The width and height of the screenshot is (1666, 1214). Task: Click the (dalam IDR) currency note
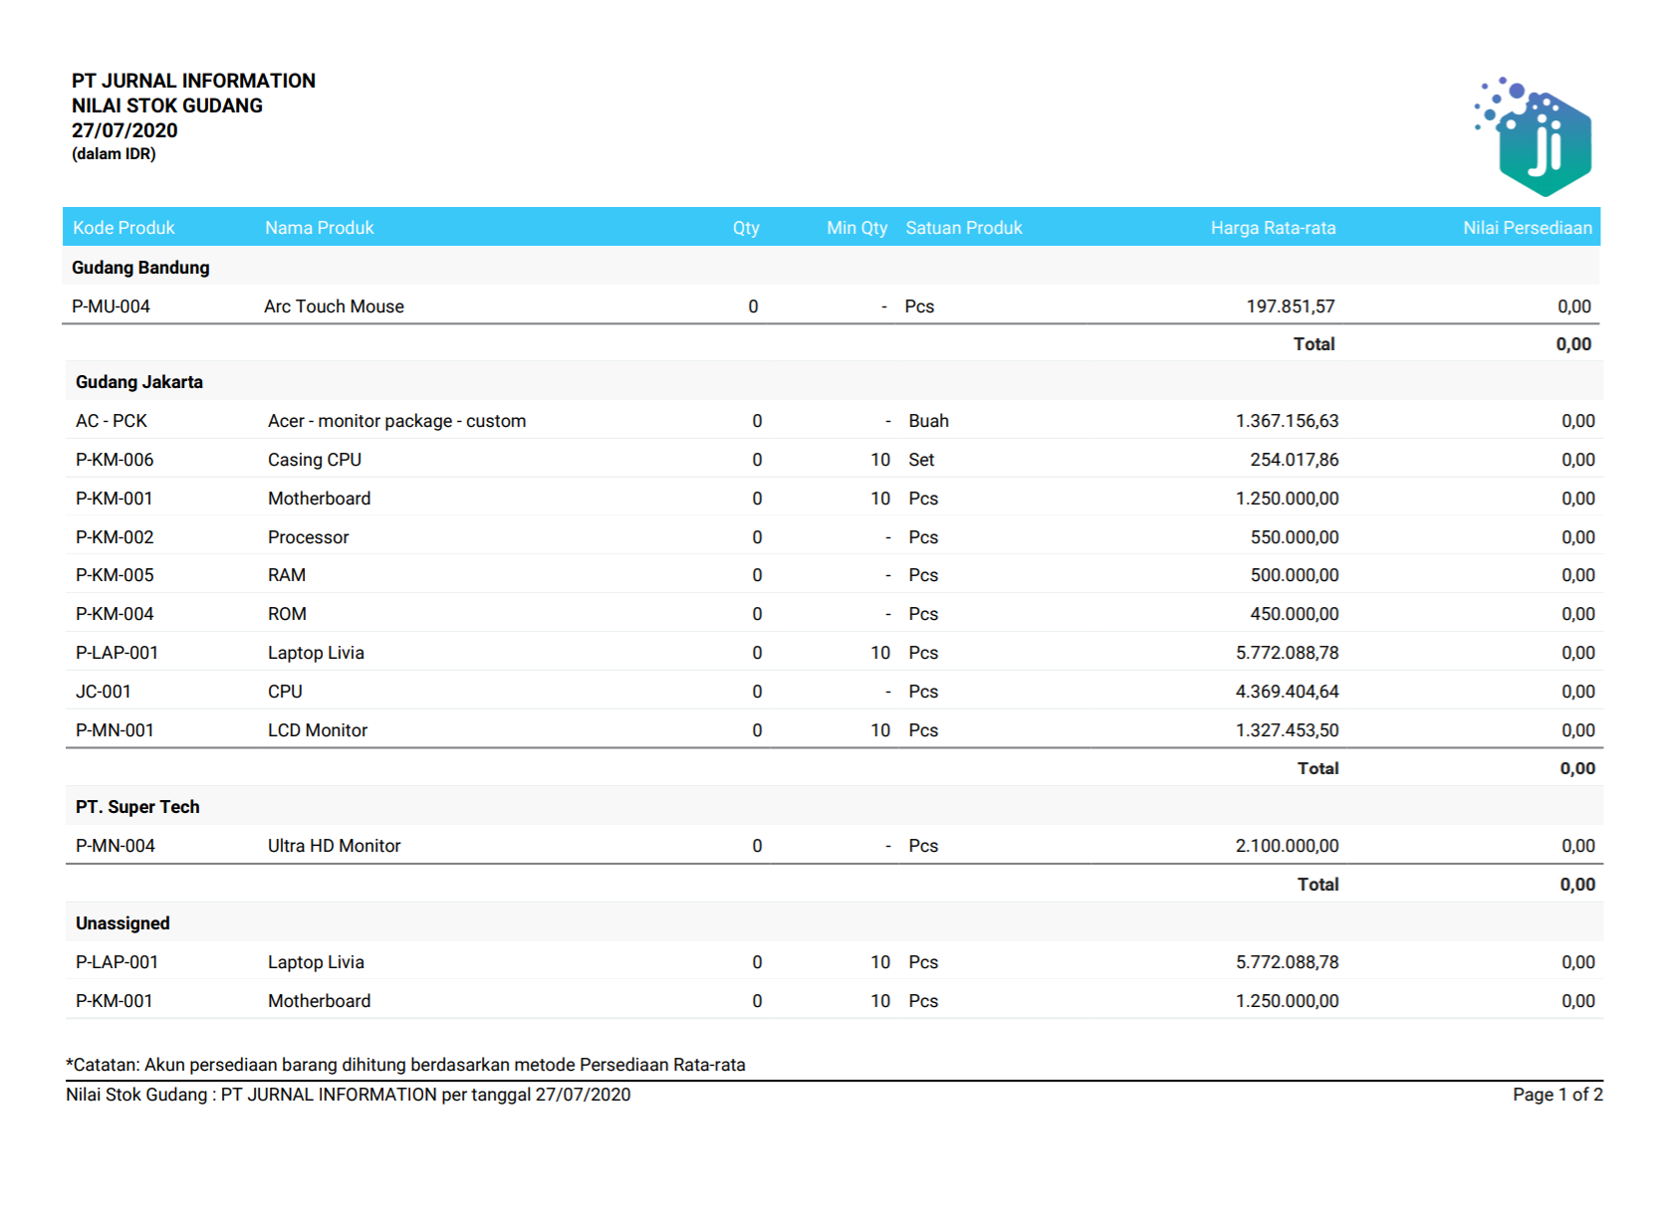click(x=114, y=154)
